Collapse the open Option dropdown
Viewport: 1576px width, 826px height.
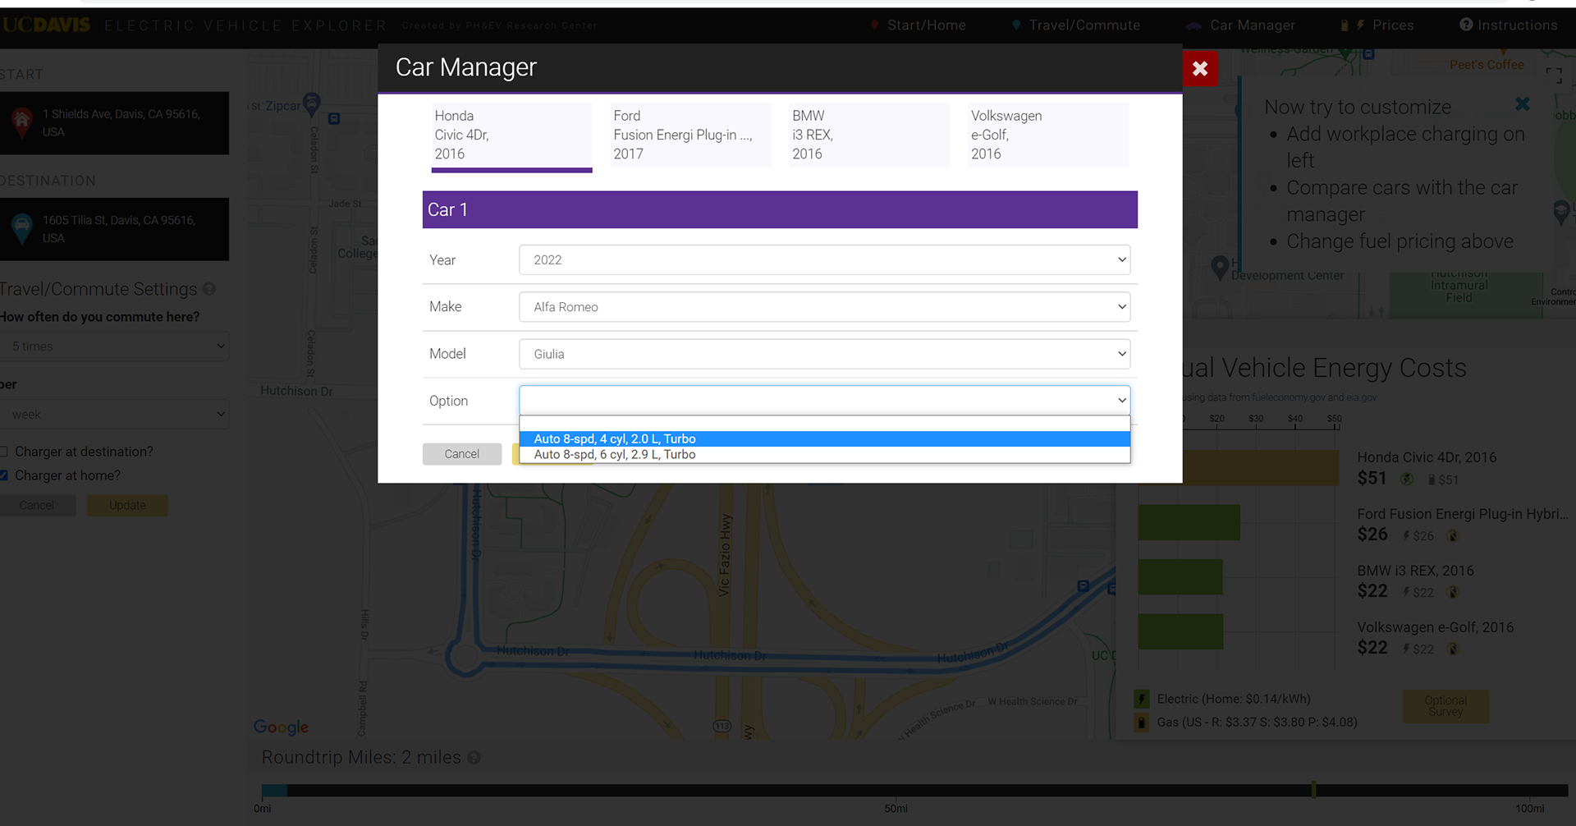point(824,401)
